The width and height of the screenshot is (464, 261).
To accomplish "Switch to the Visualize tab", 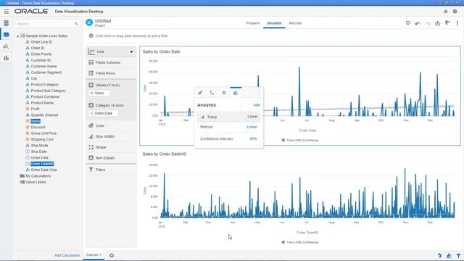I will click(x=274, y=23).
